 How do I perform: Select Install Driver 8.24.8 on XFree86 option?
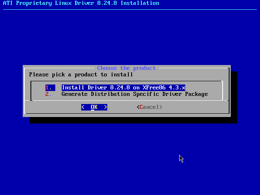click(x=123, y=88)
